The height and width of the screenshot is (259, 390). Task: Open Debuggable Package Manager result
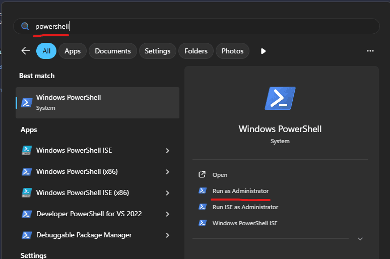(x=84, y=235)
